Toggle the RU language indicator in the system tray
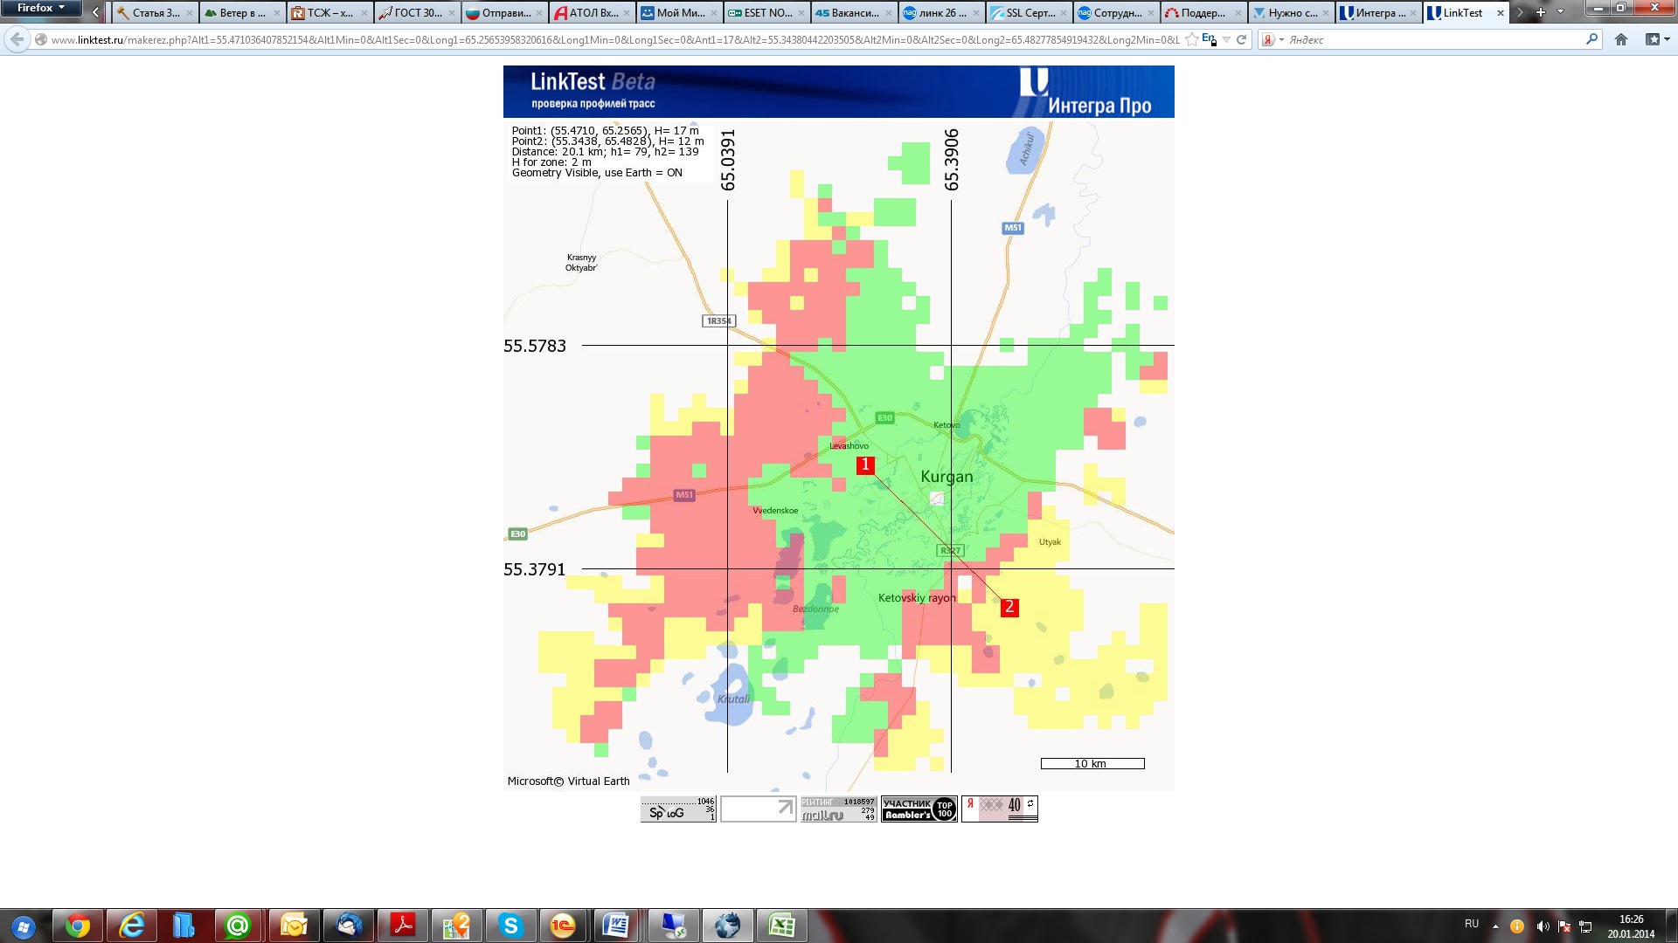This screenshot has width=1678, height=943. point(1472,924)
